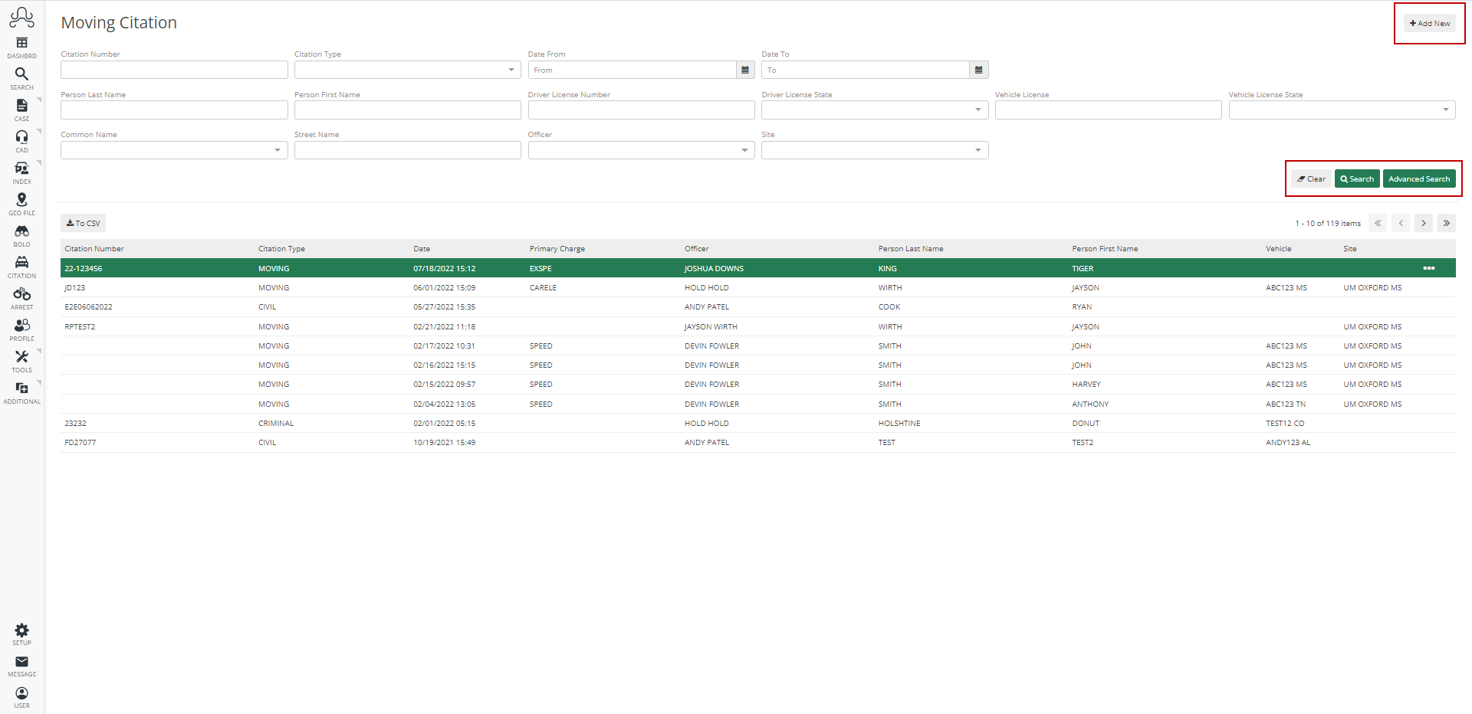
Task: Click the Tools icon in the sidebar
Action: point(21,357)
